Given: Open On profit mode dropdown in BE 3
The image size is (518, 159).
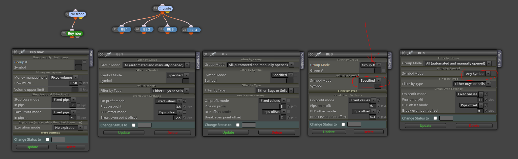Looking at the screenshot, I should pos(363,100).
